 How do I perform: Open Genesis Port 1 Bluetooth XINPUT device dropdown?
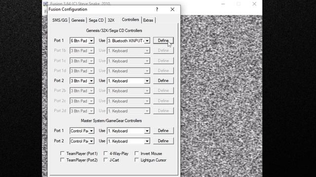[x=128, y=41]
